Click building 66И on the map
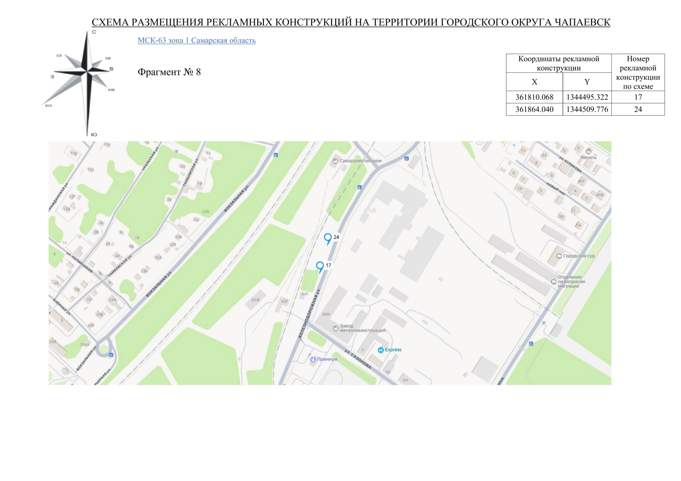681x481 pixels. coord(326,314)
